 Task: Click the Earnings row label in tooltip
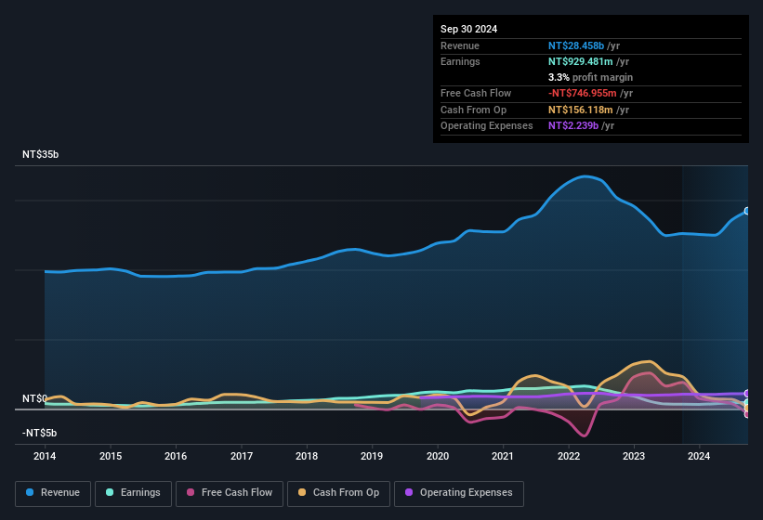coord(460,61)
